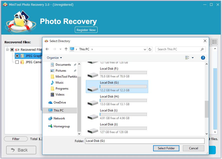Viewport: 222px width, 159px height.
Task: Select Local Disk (F:) drive
Action: [117, 73]
